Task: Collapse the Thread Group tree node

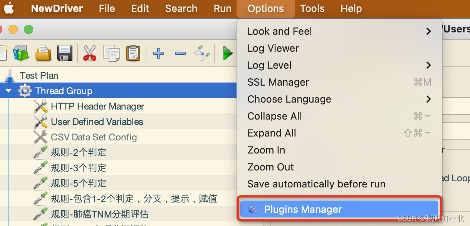Action: 8,91
